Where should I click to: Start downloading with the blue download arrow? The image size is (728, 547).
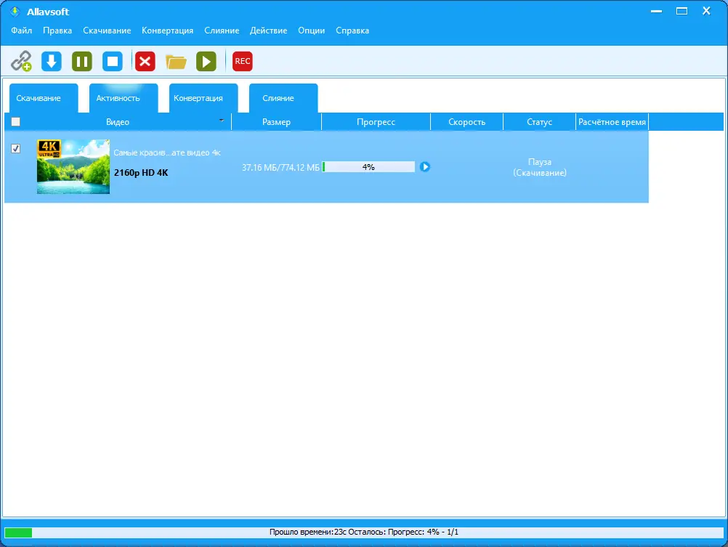[x=51, y=61]
